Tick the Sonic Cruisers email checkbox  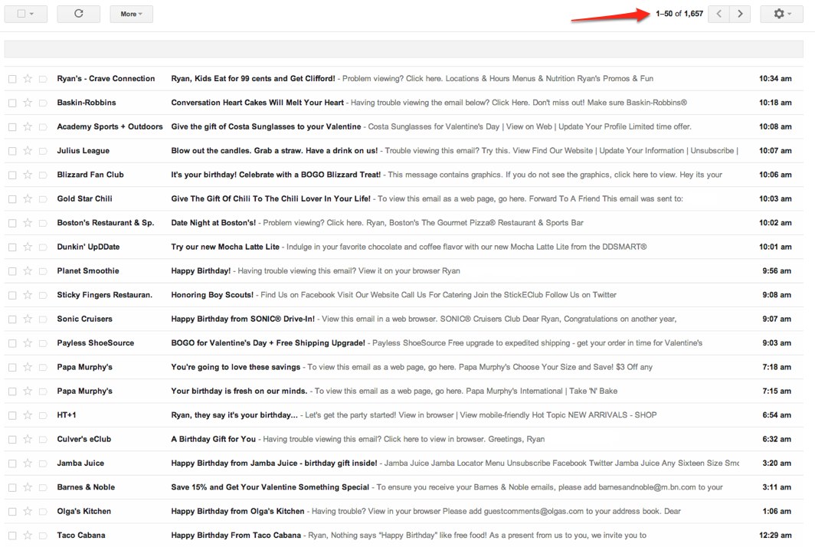12,319
